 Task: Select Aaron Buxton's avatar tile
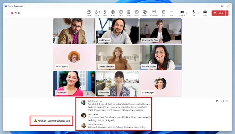click(74, 57)
